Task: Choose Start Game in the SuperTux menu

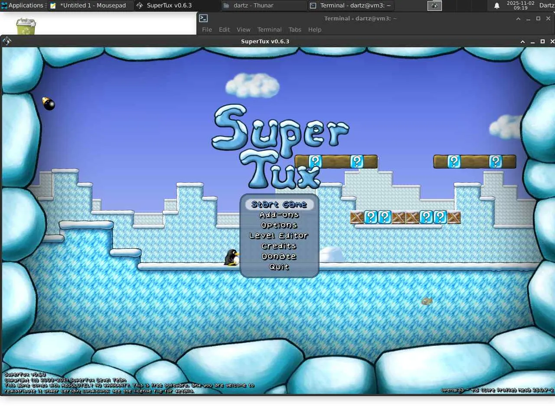Action: [279, 205]
